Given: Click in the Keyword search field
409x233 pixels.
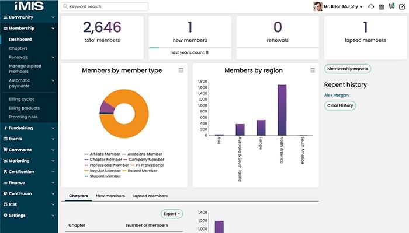Looking at the screenshot, I should click(x=105, y=6).
